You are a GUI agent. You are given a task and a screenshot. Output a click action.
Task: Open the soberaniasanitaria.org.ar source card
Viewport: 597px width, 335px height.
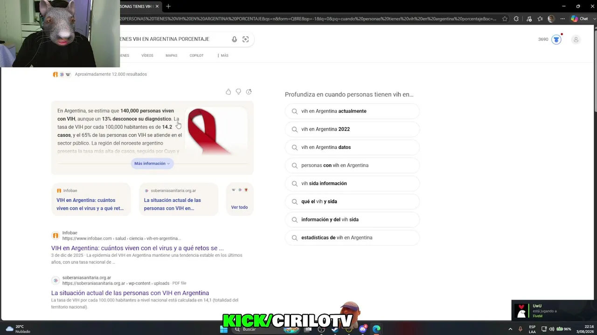click(179, 200)
